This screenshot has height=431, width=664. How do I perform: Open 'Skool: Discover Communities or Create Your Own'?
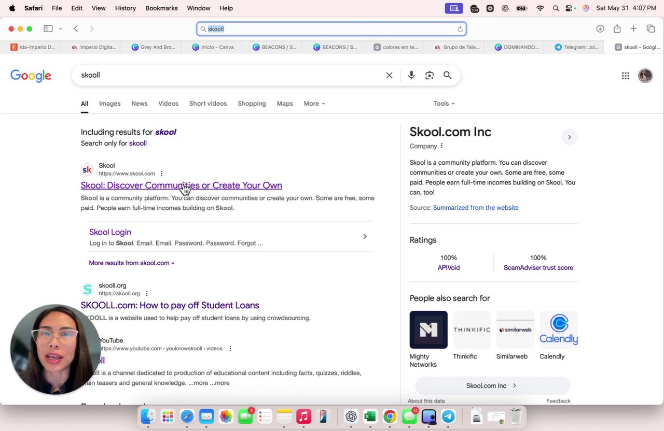pyautogui.click(x=182, y=185)
